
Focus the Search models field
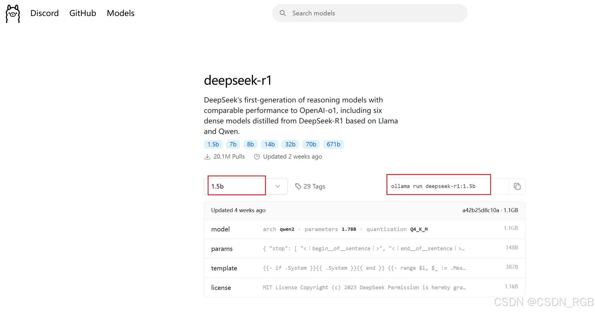click(370, 13)
